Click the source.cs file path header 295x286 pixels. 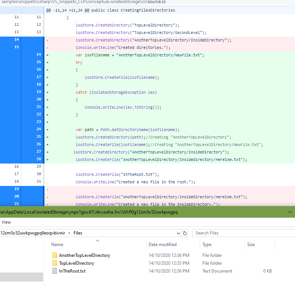[x=84, y=2]
